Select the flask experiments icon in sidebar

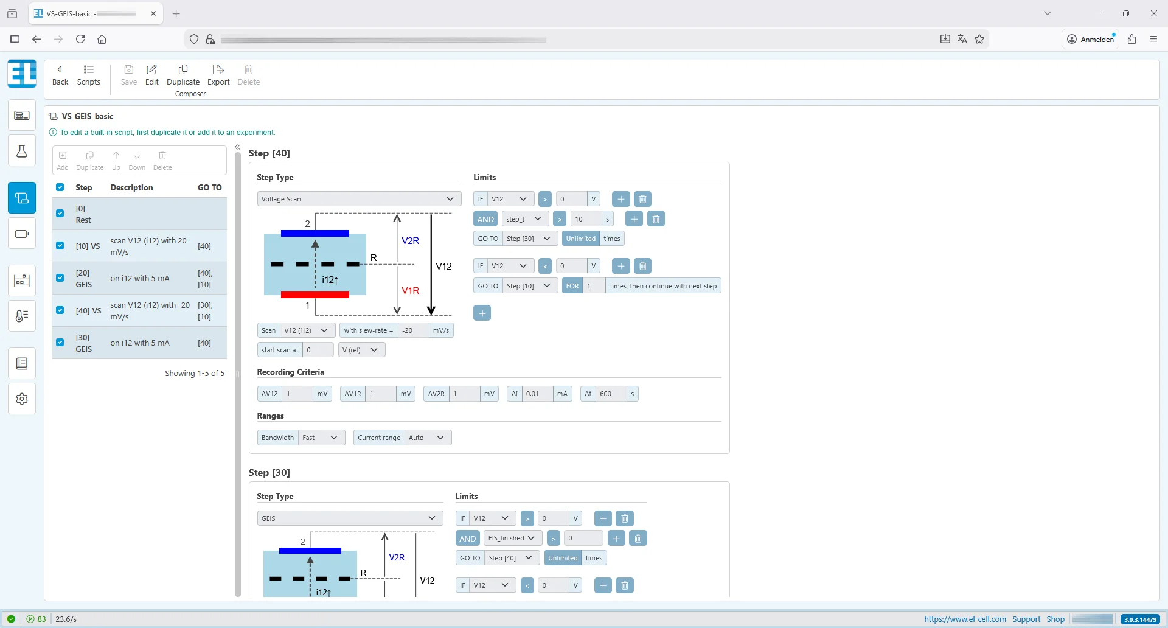coord(22,150)
